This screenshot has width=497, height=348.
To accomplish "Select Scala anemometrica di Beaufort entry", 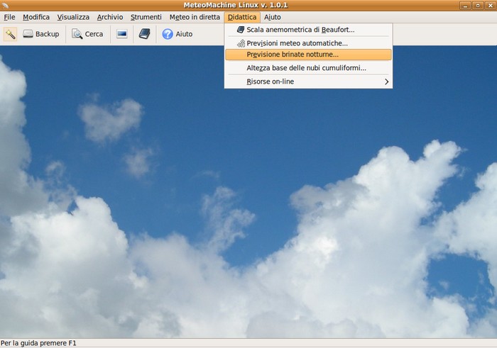I will pyautogui.click(x=308, y=30).
